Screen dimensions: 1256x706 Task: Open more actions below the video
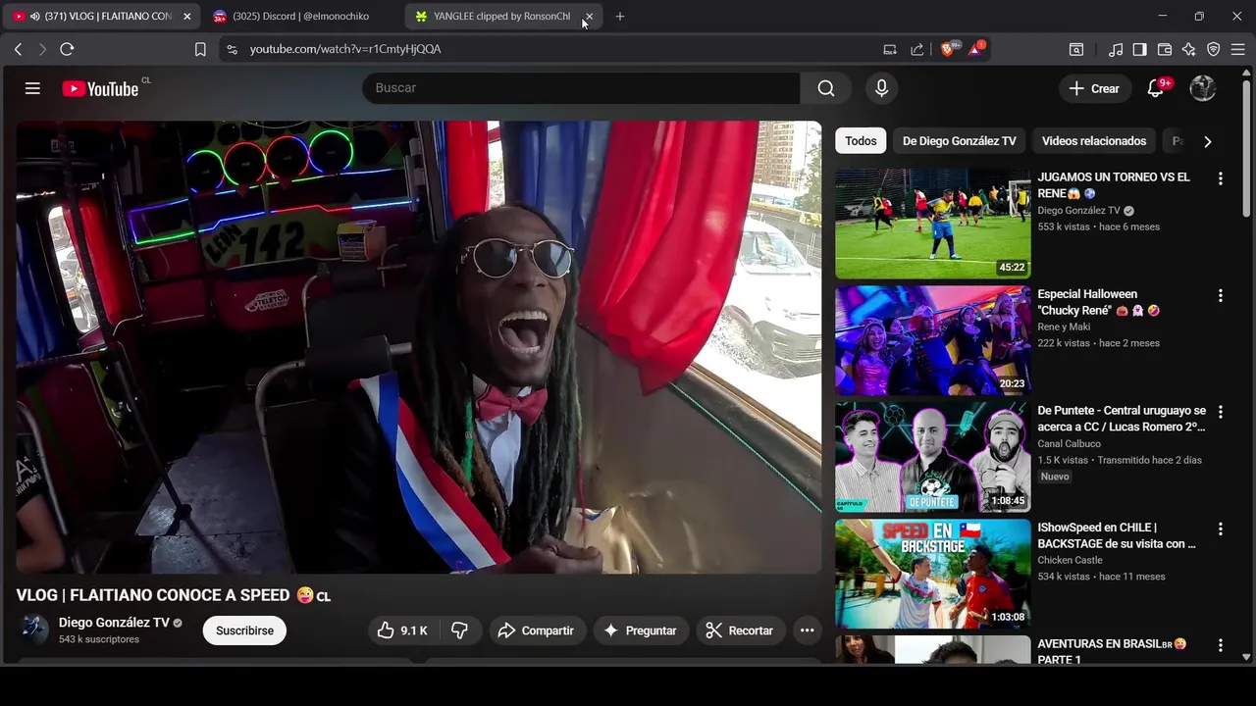807,630
